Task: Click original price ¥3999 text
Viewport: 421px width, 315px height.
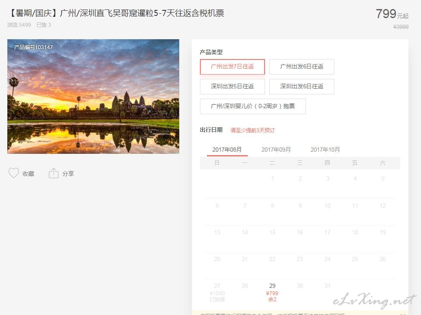Action: pos(401,27)
